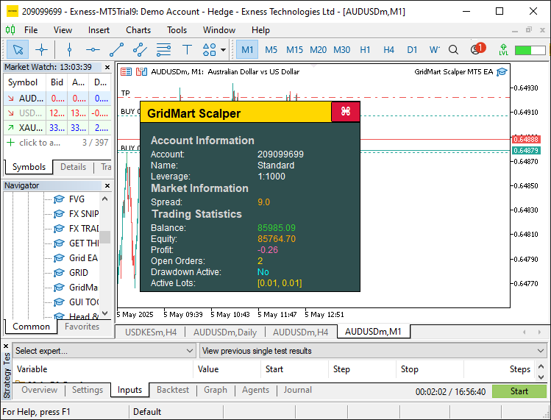Switch to Favorites tab in Navigator
The height and width of the screenshot is (420, 551).
point(82,327)
